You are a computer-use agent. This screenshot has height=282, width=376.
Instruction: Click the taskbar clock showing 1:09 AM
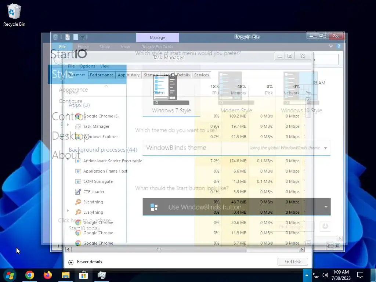[341, 275]
